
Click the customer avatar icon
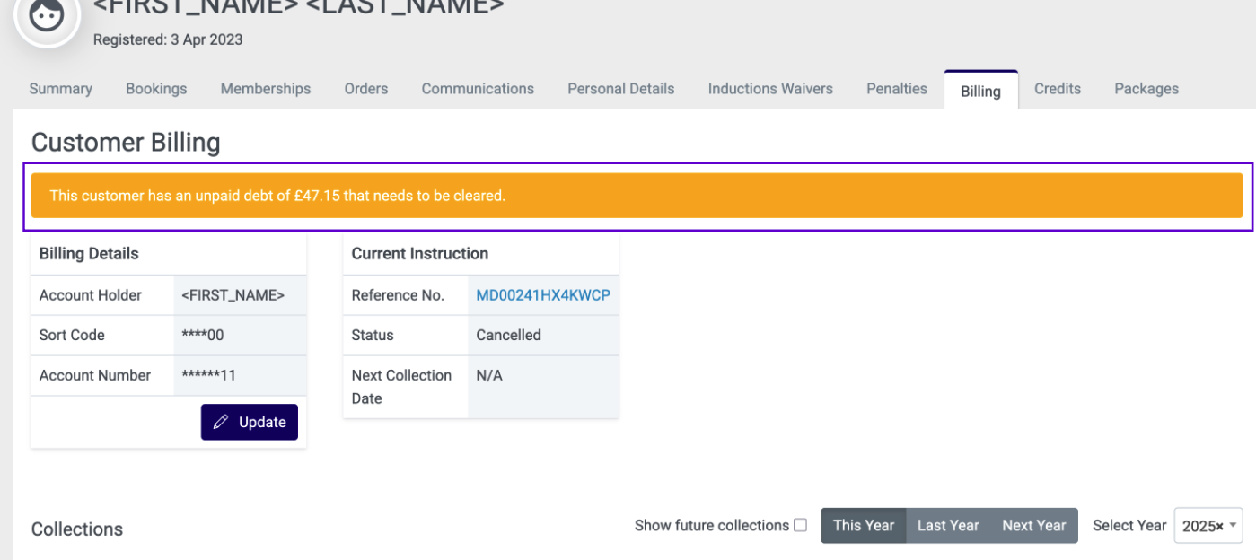[x=48, y=15]
